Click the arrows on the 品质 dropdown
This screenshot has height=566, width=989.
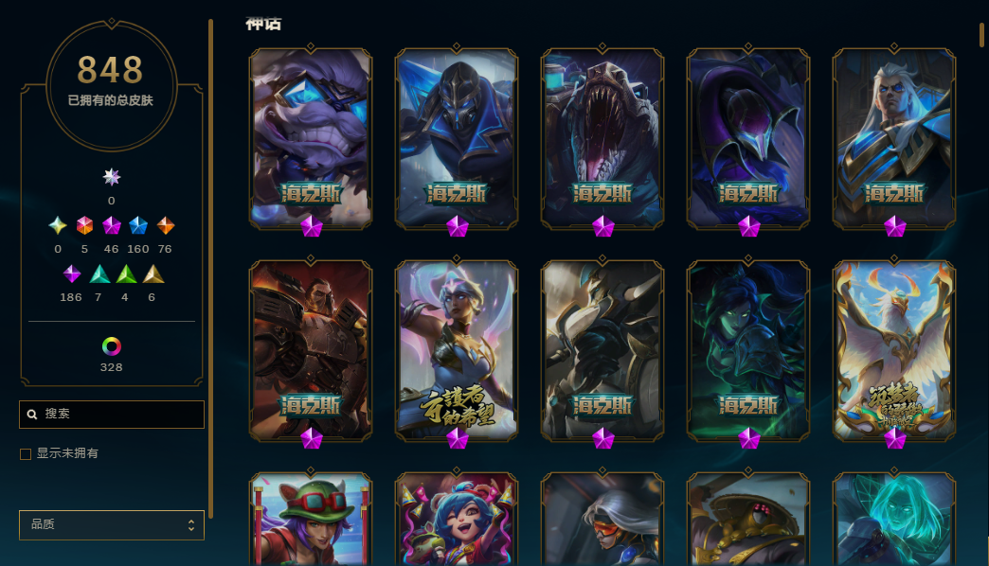tap(191, 525)
